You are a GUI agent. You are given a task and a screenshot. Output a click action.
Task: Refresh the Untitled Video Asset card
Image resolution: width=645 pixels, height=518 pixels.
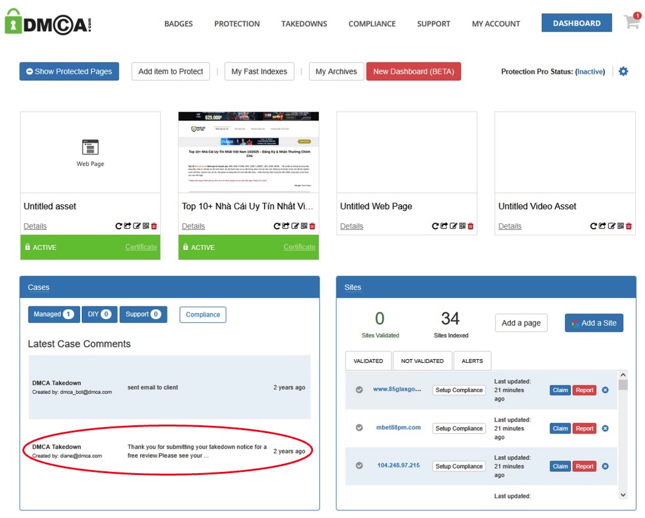pyautogui.click(x=593, y=226)
